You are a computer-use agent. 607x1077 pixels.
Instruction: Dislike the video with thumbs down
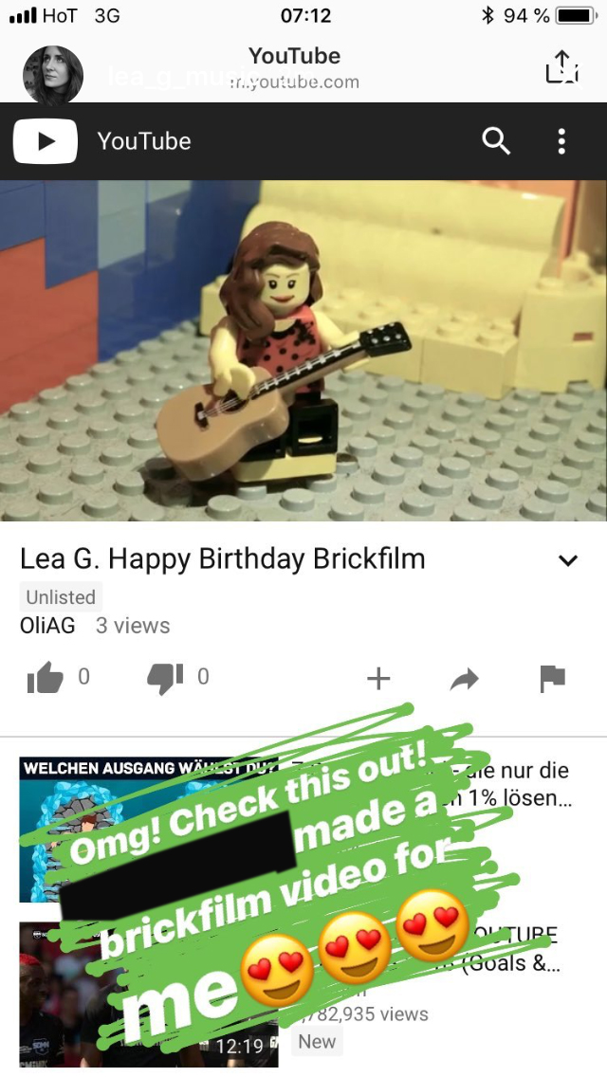click(x=165, y=678)
